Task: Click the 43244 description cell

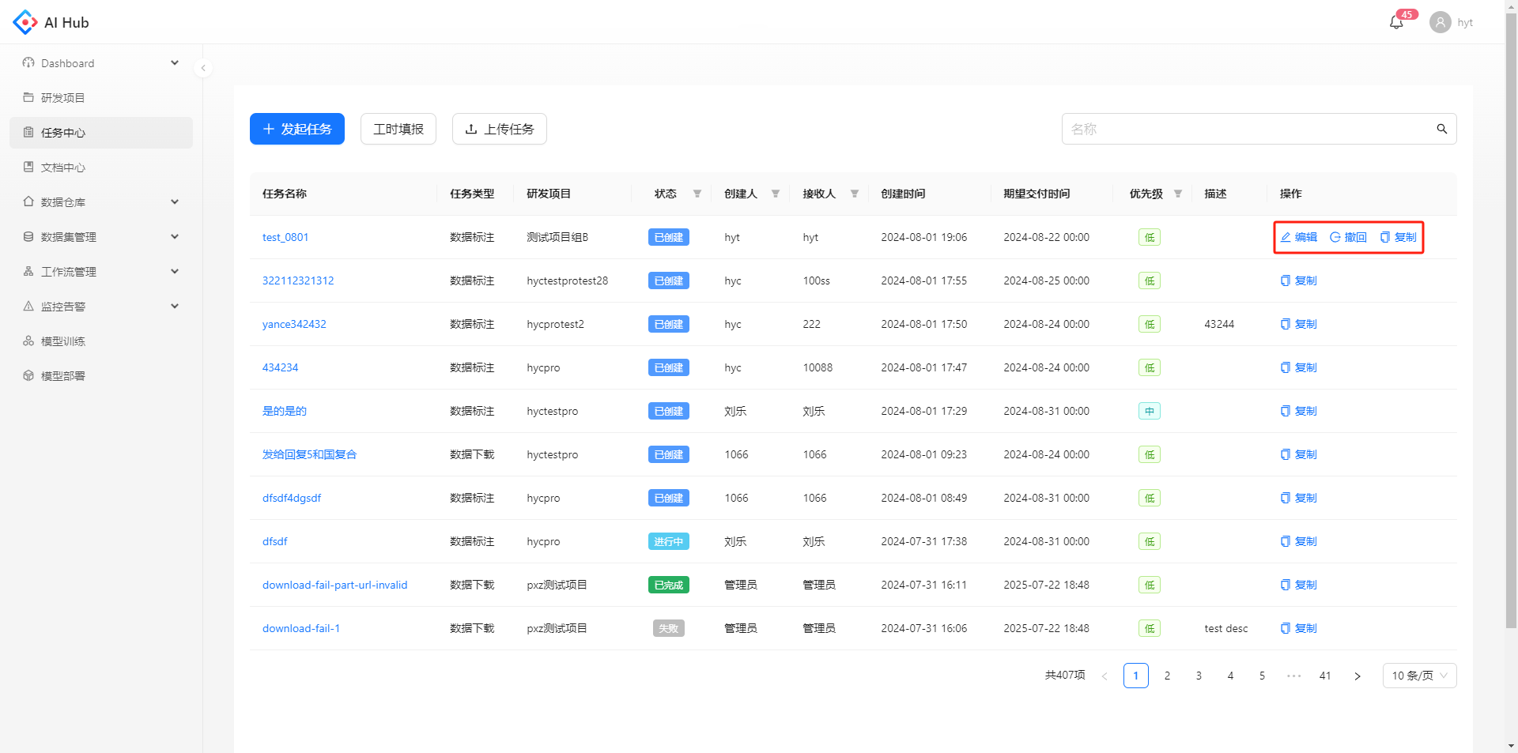Action: point(1219,324)
